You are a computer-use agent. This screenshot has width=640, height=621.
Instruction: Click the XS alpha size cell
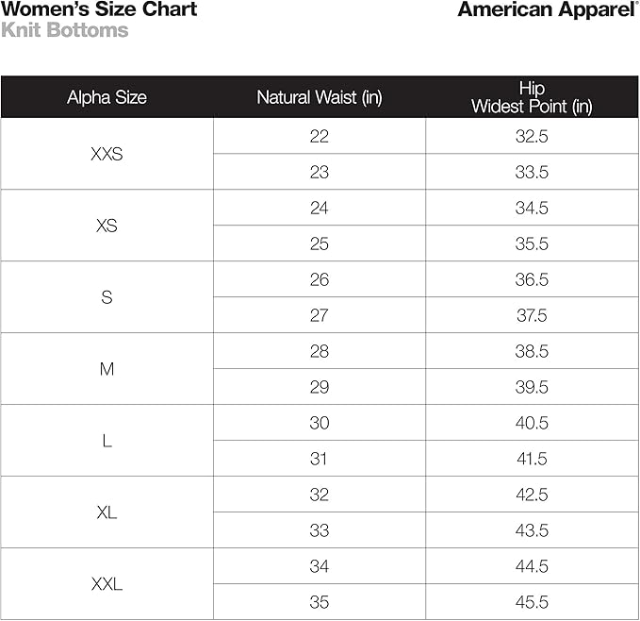tap(107, 226)
